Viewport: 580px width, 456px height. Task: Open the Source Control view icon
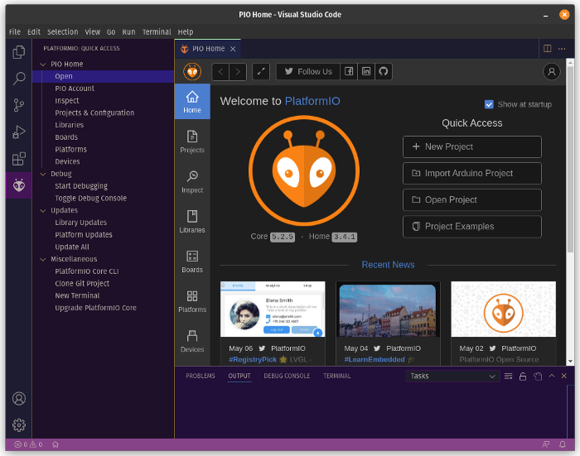(19, 105)
